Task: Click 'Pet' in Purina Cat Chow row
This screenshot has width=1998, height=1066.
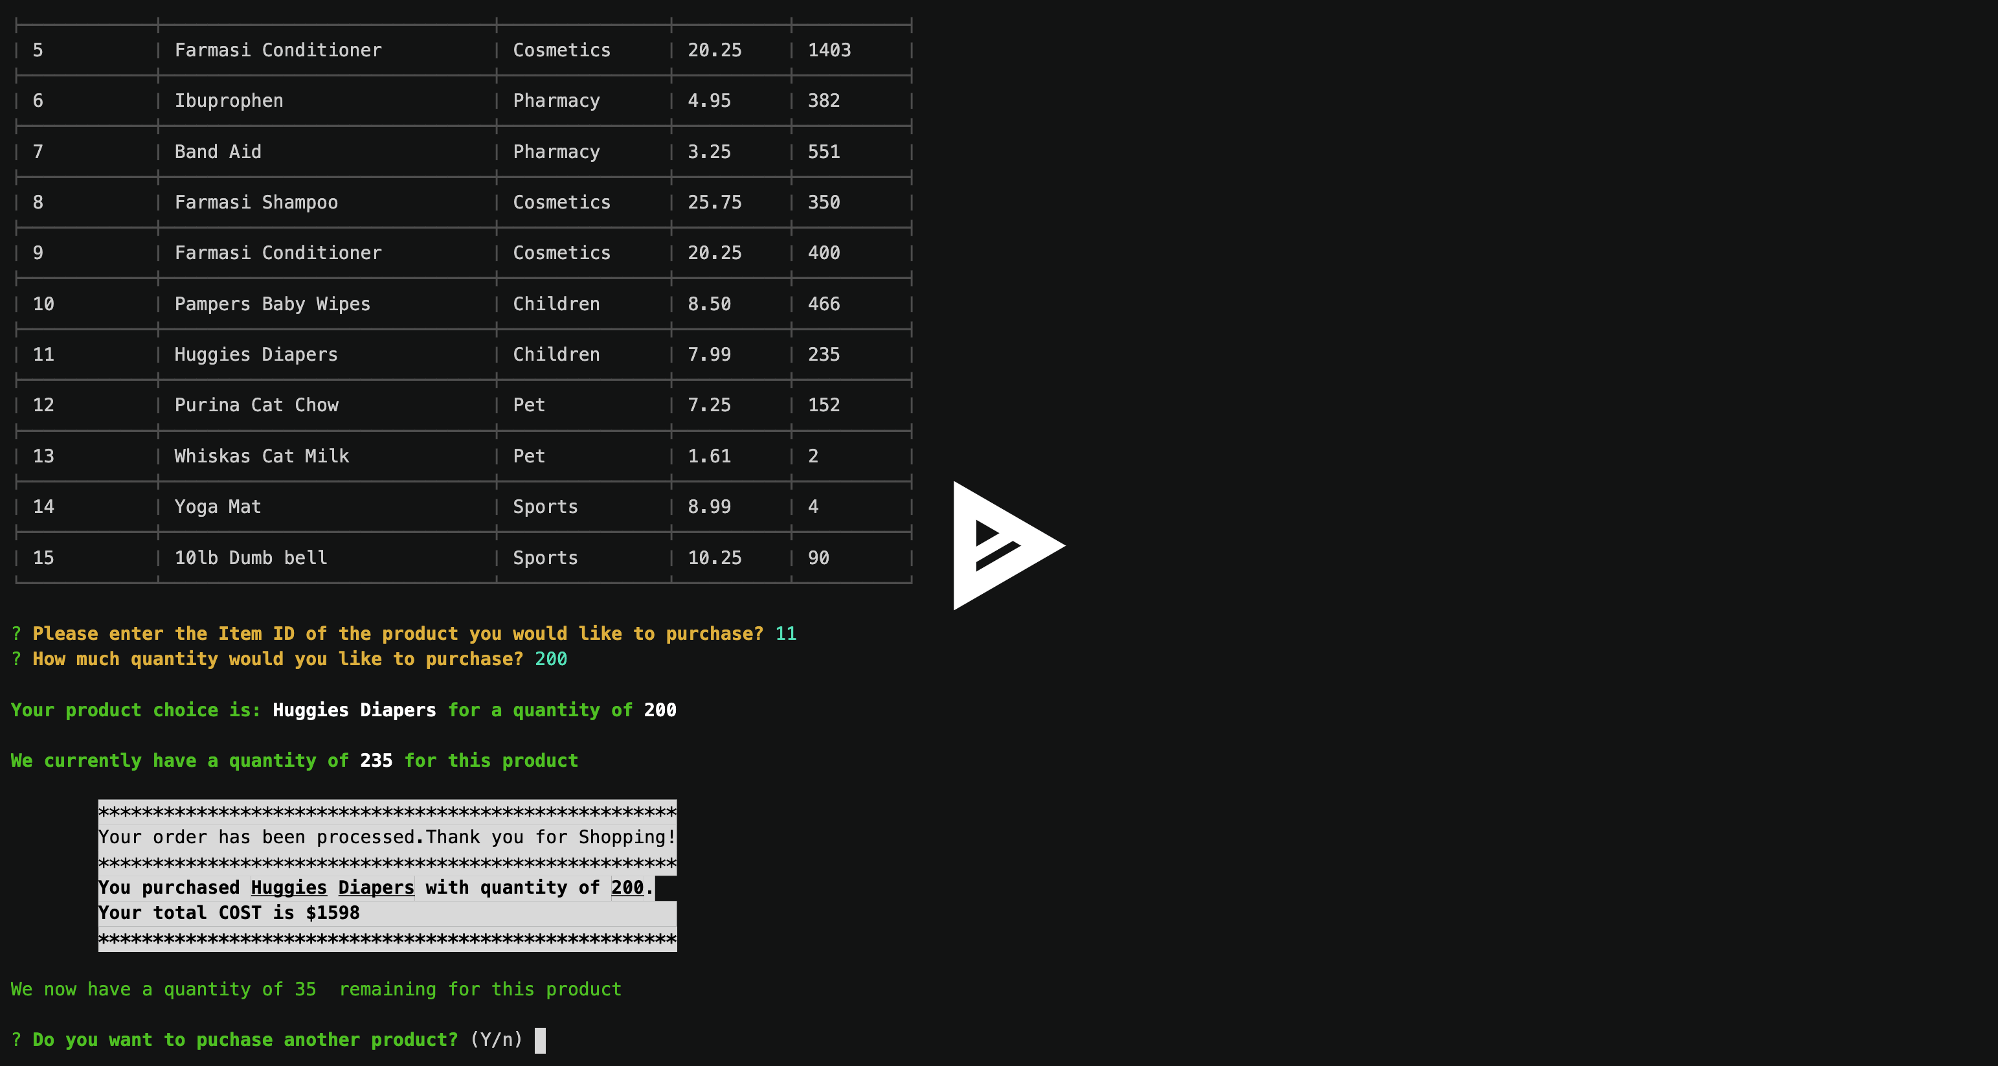Action: (x=529, y=405)
